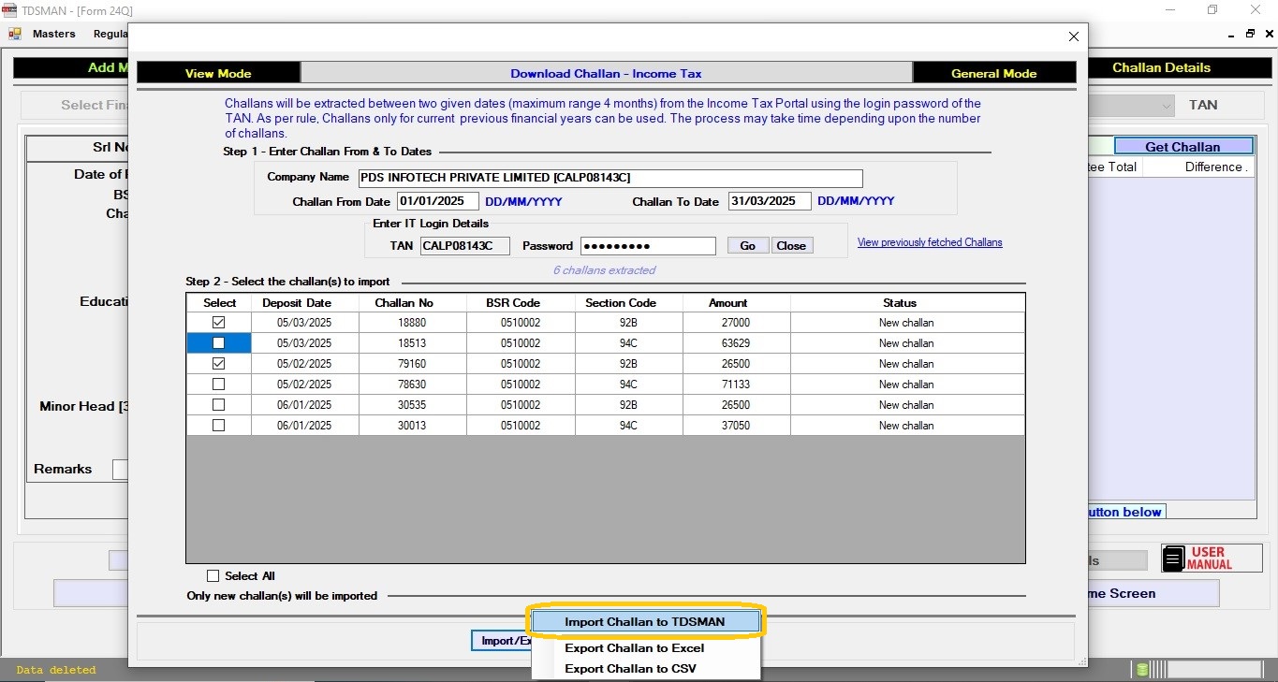Viewport: 1278px width, 682px height.
Task: Check the box for challan 30013
Action: coord(218,426)
